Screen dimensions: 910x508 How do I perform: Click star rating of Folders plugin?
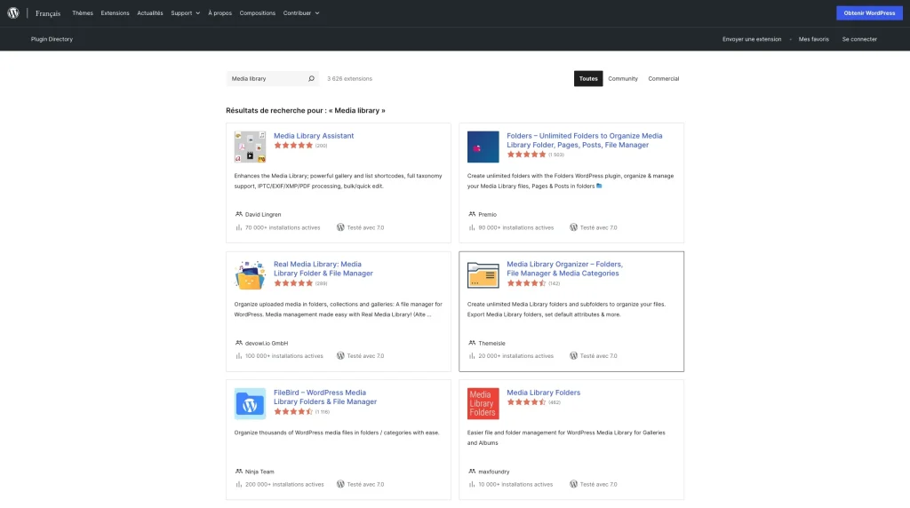pos(526,155)
